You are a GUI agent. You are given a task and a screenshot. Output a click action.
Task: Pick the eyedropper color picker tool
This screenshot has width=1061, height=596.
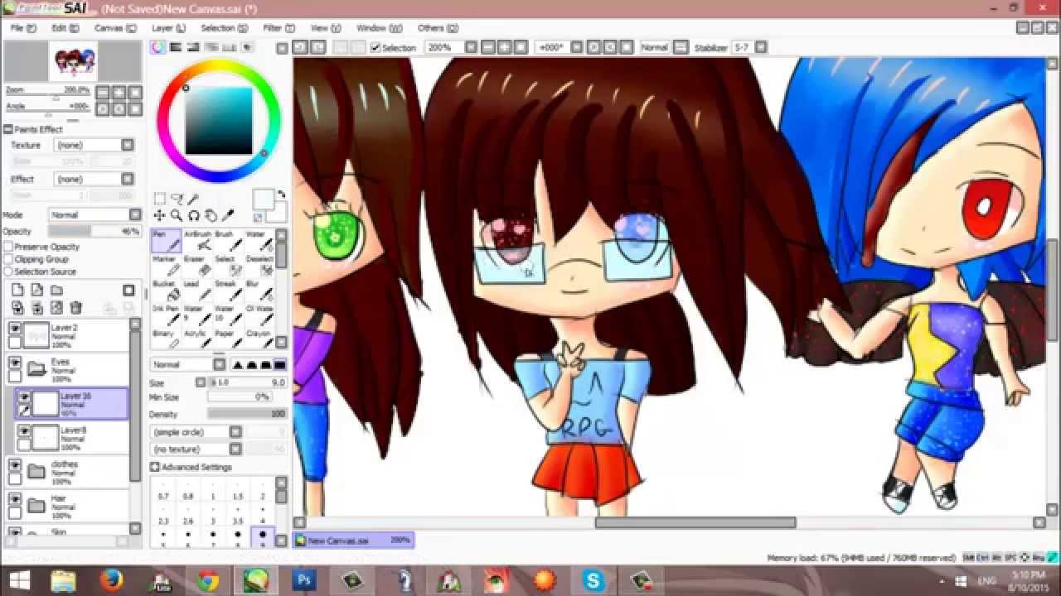click(228, 216)
